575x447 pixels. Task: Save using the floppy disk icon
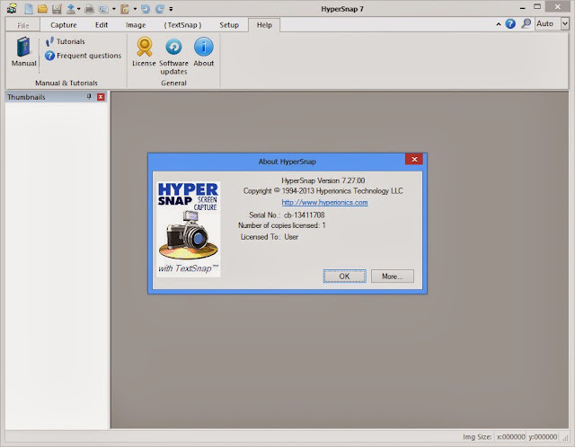coord(57,8)
